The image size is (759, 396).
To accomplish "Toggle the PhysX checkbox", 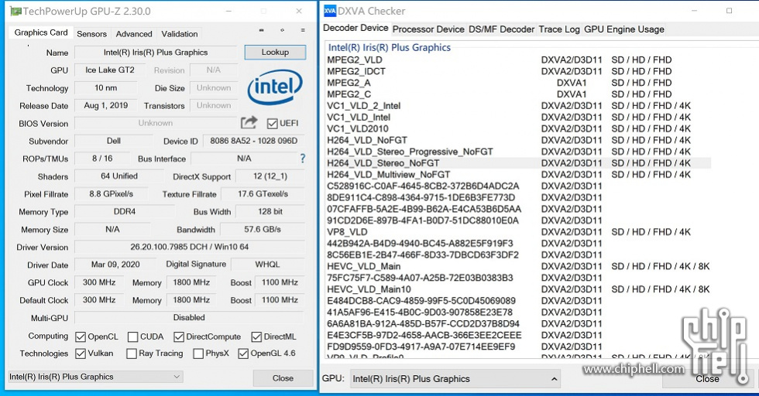I will (x=198, y=353).
